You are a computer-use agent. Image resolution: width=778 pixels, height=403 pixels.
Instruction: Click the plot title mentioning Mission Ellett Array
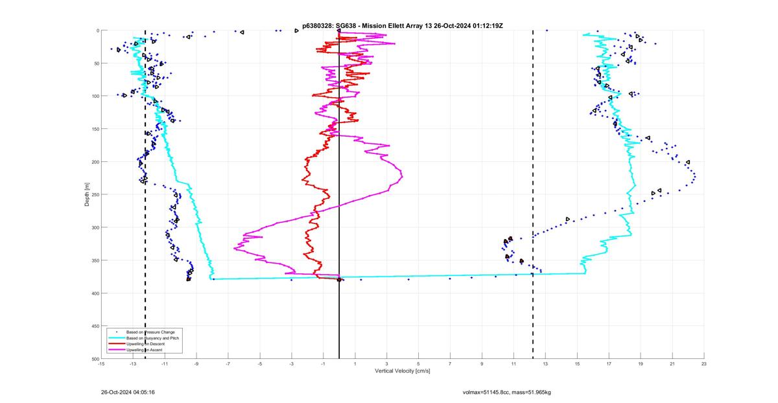[x=403, y=25]
